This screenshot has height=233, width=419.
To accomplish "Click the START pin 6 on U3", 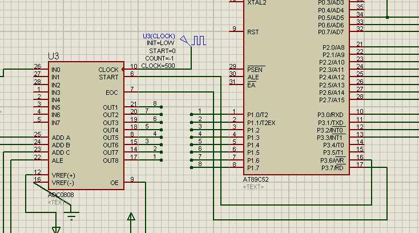I will pos(131,76).
